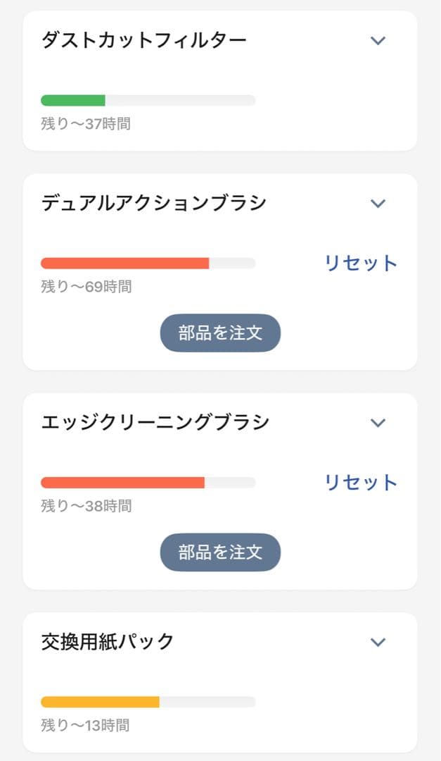Image resolution: width=441 pixels, height=761 pixels.
Task: Click the red エッジクリーニングブラシ progress bar
Action: point(123,483)
